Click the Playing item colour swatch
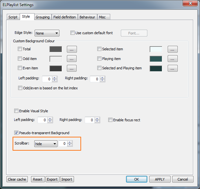 click(x=156, y=59)
